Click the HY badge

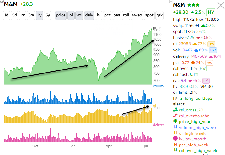pyautogui.click(x=211, y=12)
